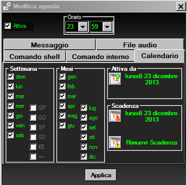Image resolution: width=187 pixels, height=185 pixels.
Task: Enable the €€ checkbox
Action: [33, 147]
